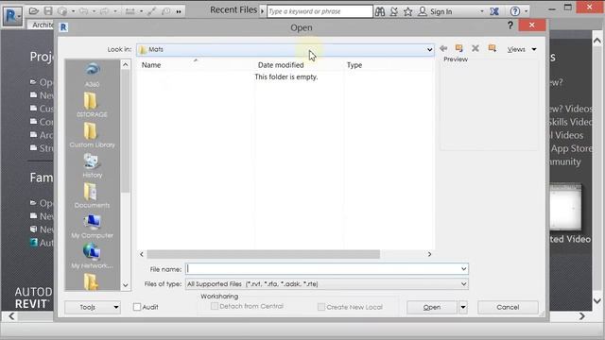Screen dimensions: 605x340
Task: Select Documents in the places list
Action: click(92, 195)
